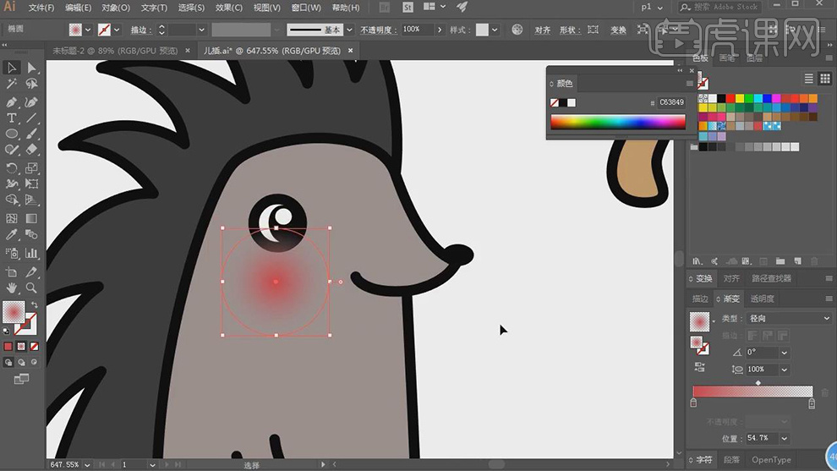Screen dimensions: 837x471
Task: Select the Eyedropper tool
Action: tap(12, 235)
